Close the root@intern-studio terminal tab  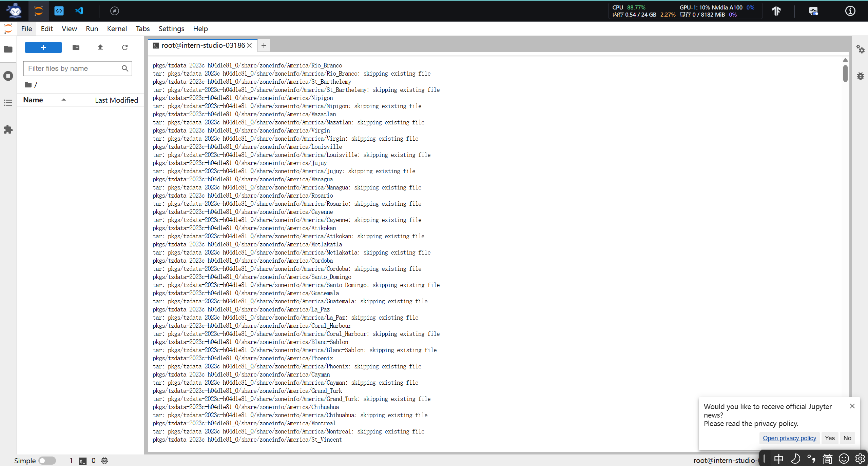click(249, 45)
